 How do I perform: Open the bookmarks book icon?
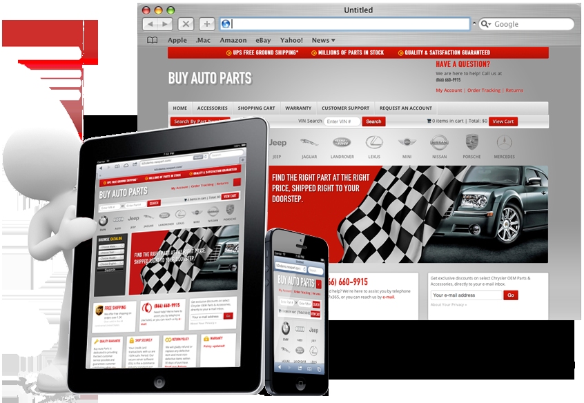[x=152, y=40]
